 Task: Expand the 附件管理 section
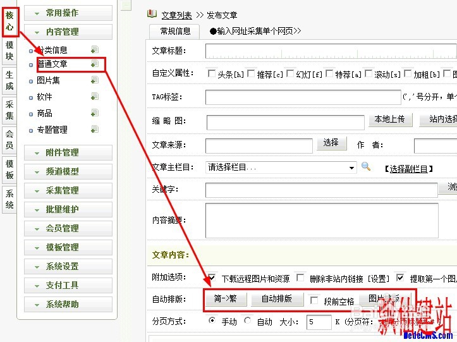click(x=68, y=152)
